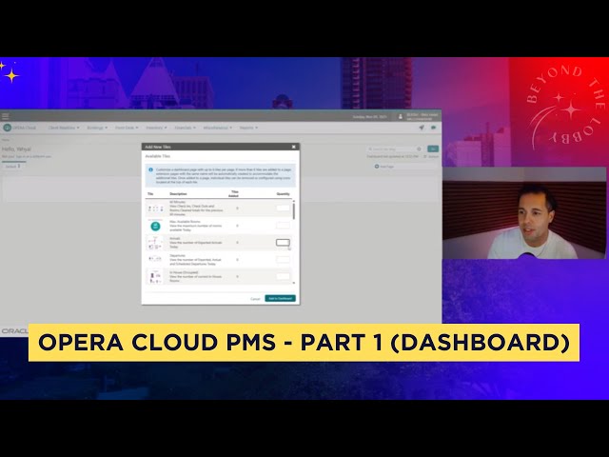
Task: Close the Add New Tiles dialog
Action: pos(294,147)
